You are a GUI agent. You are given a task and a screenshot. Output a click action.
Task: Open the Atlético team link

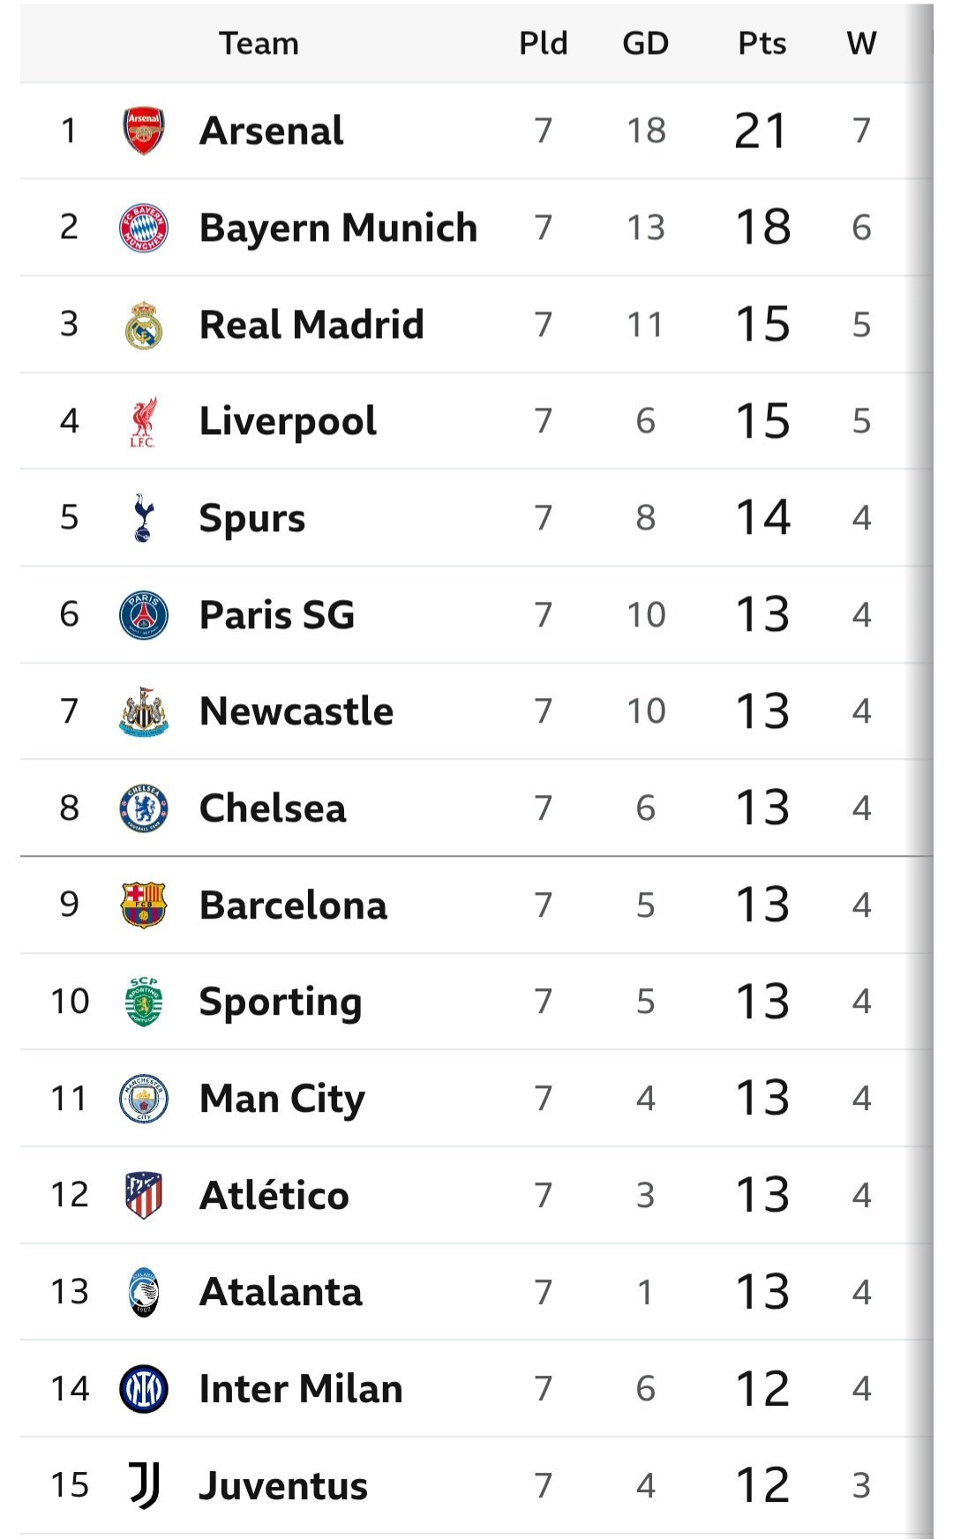[x=274, y=1196]
